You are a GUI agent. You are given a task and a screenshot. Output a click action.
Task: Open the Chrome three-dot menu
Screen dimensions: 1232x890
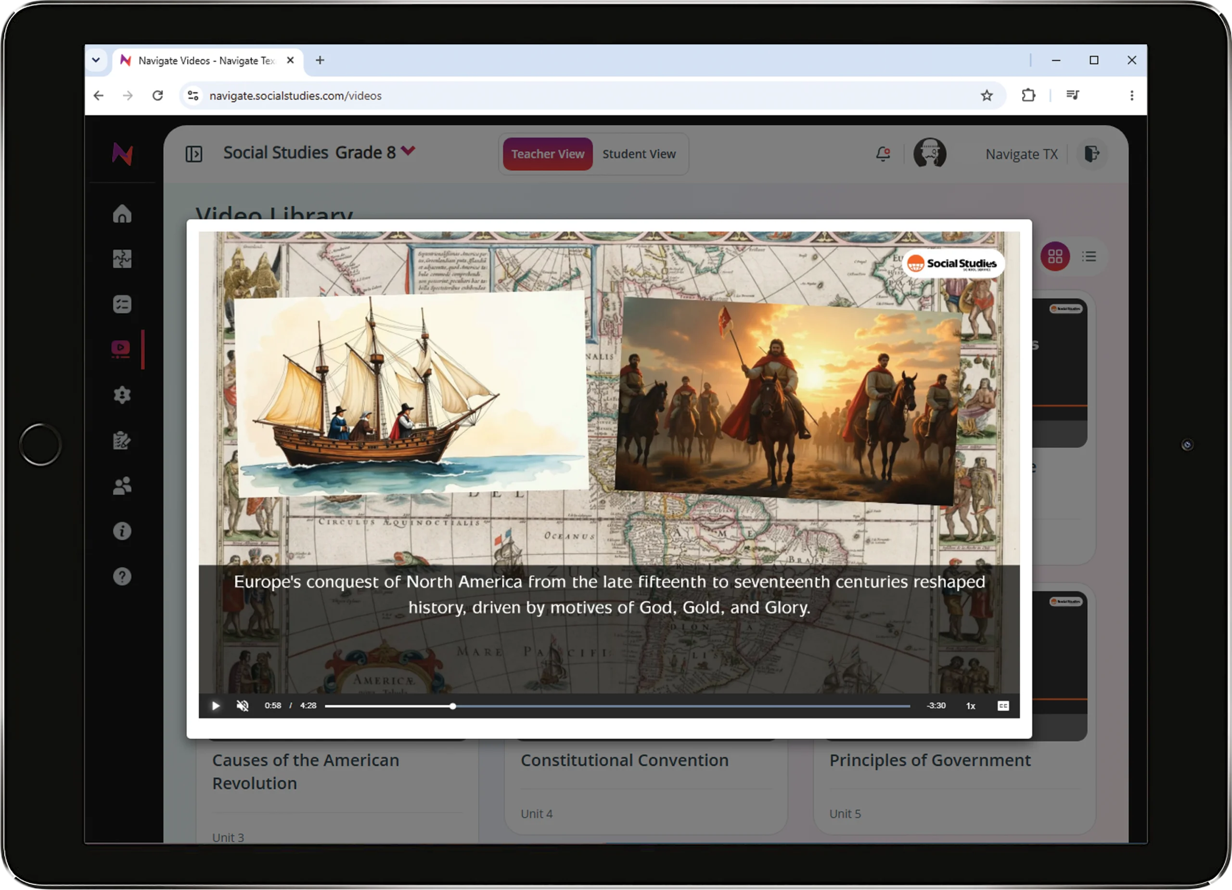click(1131, 96)
